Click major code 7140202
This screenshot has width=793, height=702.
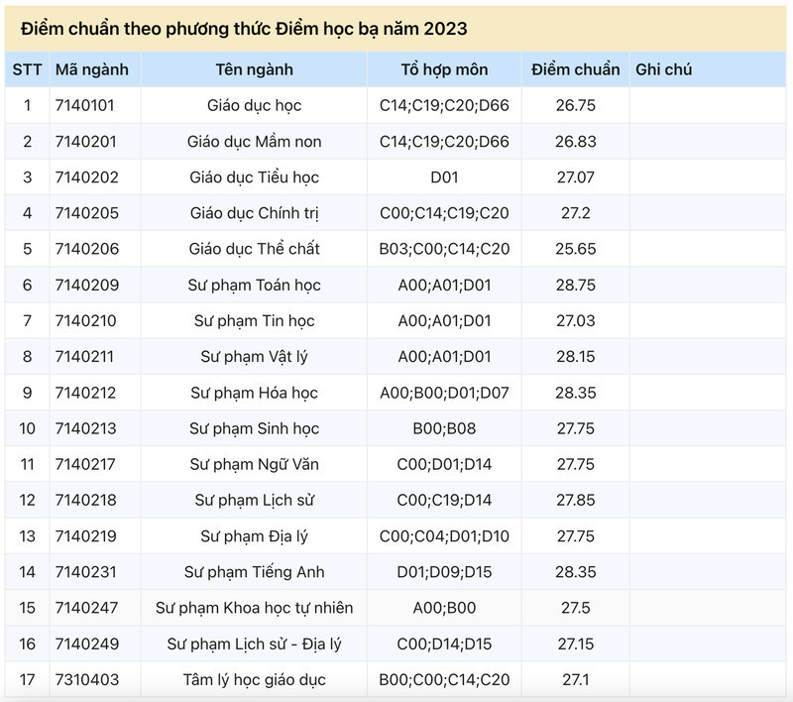tap(87, 177)
